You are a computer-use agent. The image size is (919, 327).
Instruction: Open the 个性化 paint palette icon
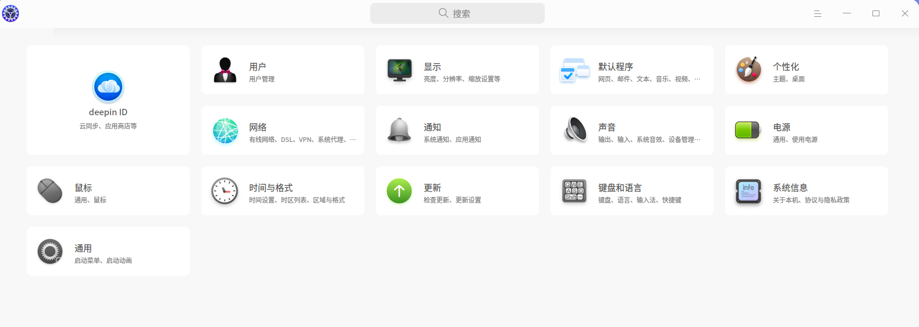coord(748,70)
